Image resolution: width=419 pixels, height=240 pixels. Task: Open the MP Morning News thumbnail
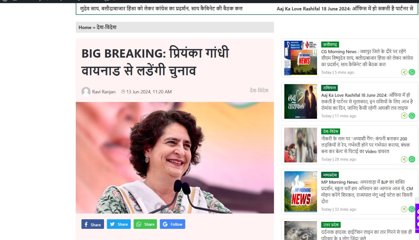point(301,191)
